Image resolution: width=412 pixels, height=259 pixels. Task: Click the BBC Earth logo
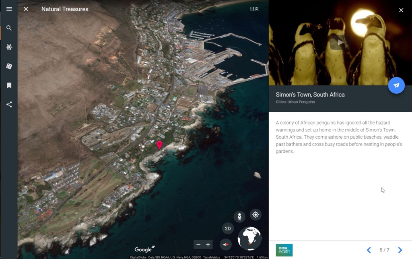tap(284, 250)
